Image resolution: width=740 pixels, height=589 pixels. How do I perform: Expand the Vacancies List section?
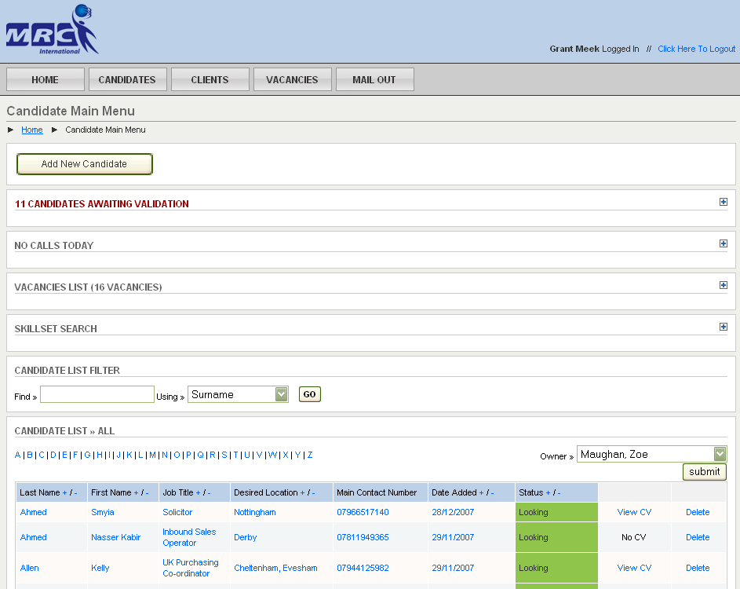(x=723, y=285)
